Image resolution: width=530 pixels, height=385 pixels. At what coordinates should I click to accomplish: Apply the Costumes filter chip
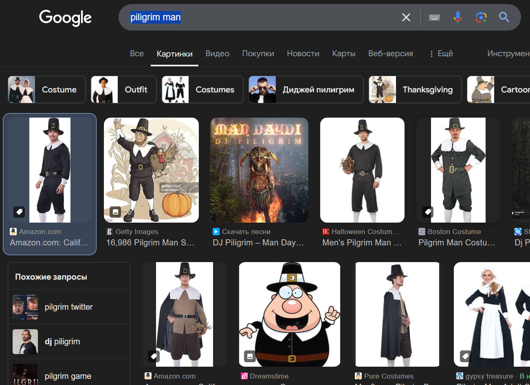[x=202, y=90]
